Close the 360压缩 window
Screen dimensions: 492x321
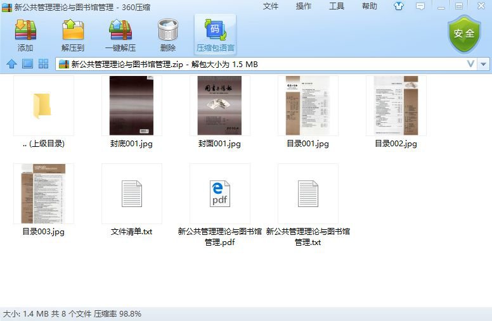click(x=481, y=6)
